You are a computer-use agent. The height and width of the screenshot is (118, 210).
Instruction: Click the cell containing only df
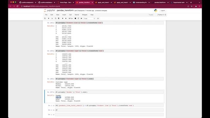click(109, 110)
